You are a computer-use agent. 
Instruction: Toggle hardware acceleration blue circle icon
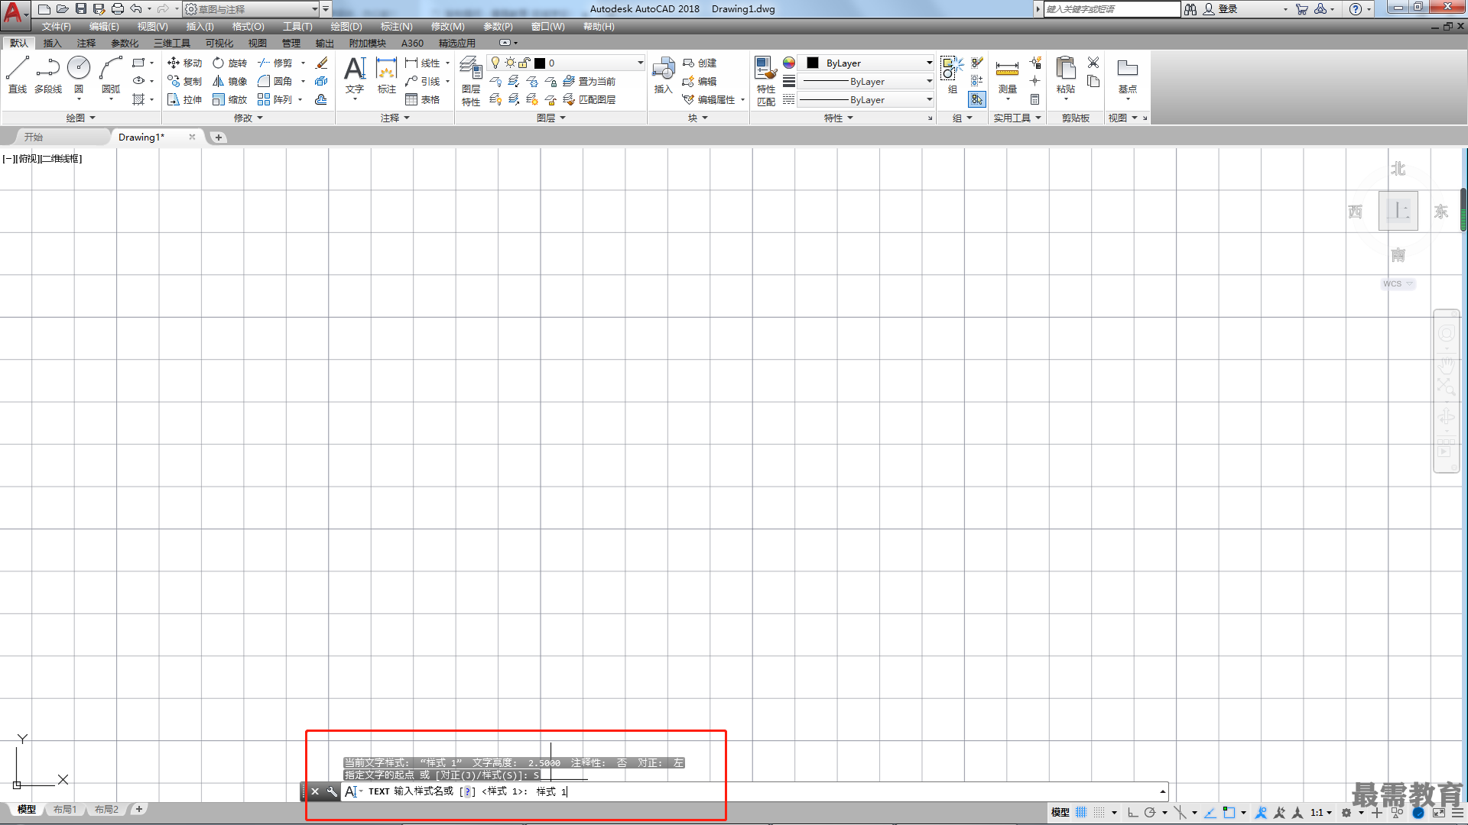click(x=1418, y=813)
